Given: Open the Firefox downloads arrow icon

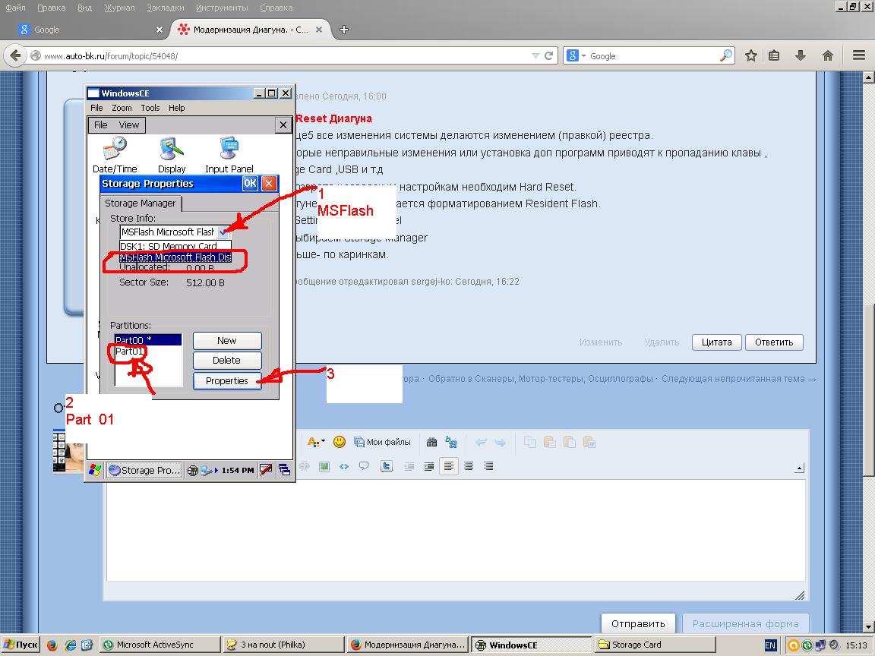Looking at the screenshot, I should 801,55.
